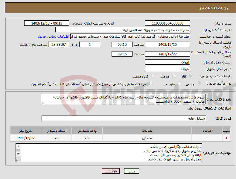Viewport: 236px width, 179px height.
Task: Select the خدمت radio button
Action: point(174,76)
